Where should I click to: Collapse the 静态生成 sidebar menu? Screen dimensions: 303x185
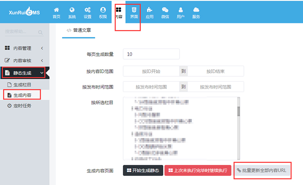(25, 73)
